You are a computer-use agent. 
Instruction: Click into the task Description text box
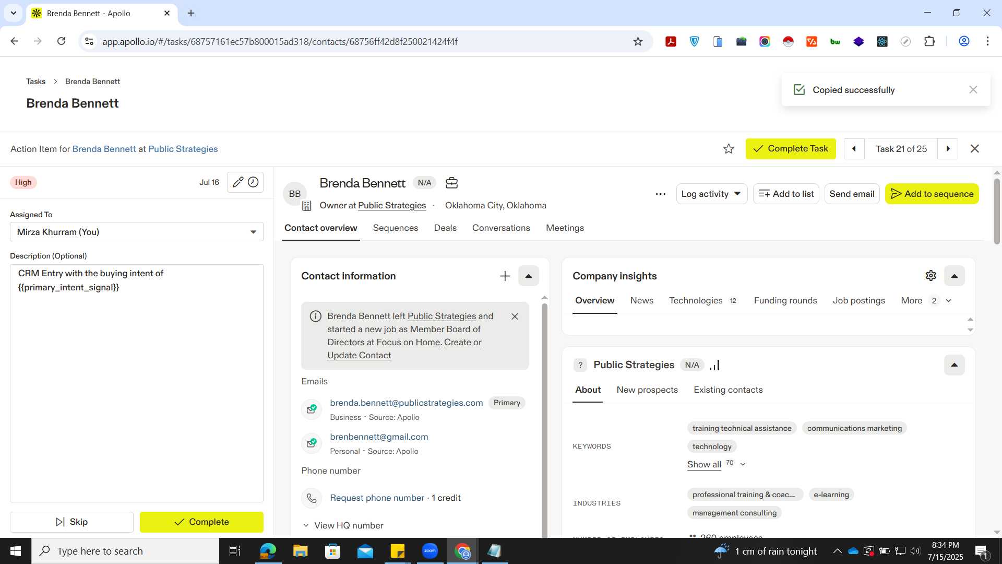point(137,383)
